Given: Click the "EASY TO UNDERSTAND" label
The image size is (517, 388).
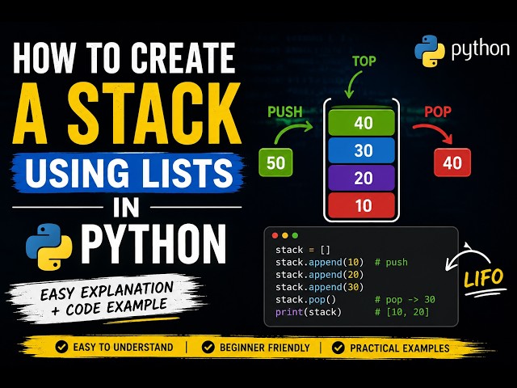Looking at the screenshot, I should (x=123, y=347).
